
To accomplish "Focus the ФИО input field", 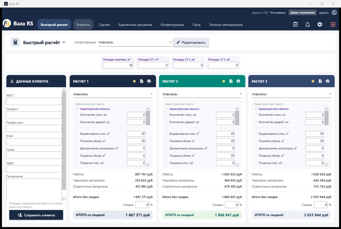I will (x=34, y=101).
